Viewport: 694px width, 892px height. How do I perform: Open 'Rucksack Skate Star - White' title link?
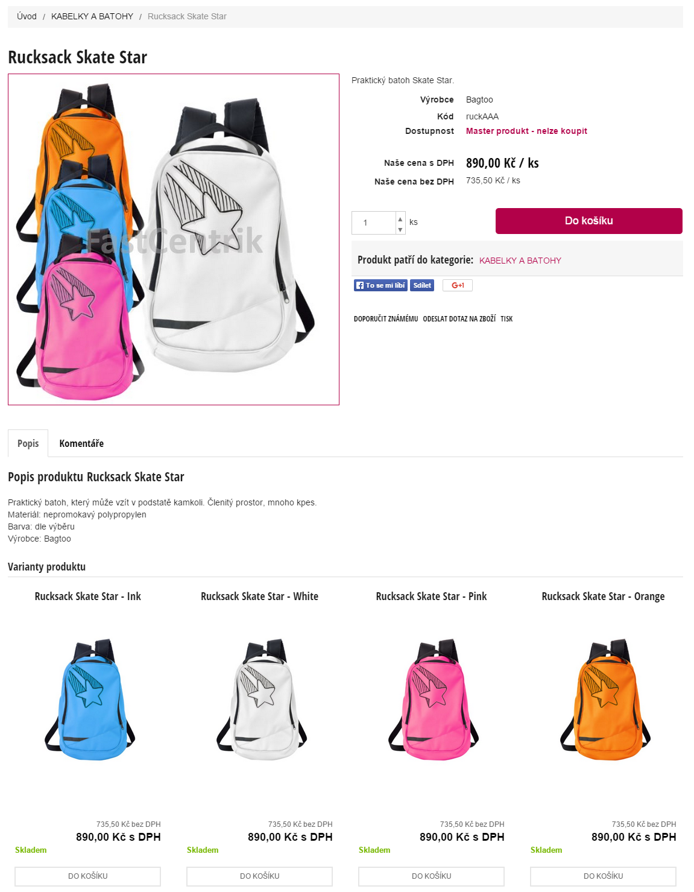[x=259, y=596]
